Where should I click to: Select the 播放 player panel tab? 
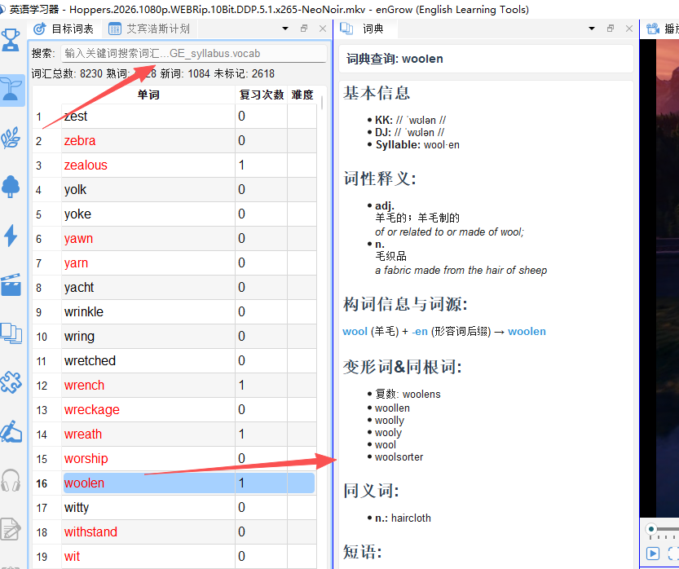(662, 29)
